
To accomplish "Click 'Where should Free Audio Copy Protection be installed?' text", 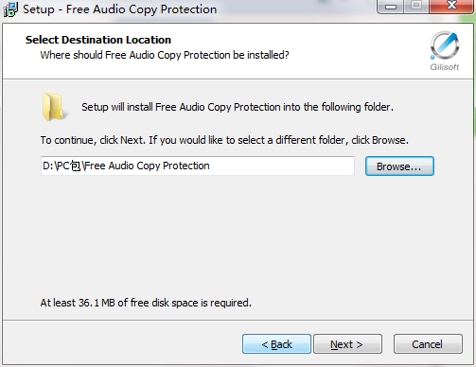I will click(x=165, y=55).
